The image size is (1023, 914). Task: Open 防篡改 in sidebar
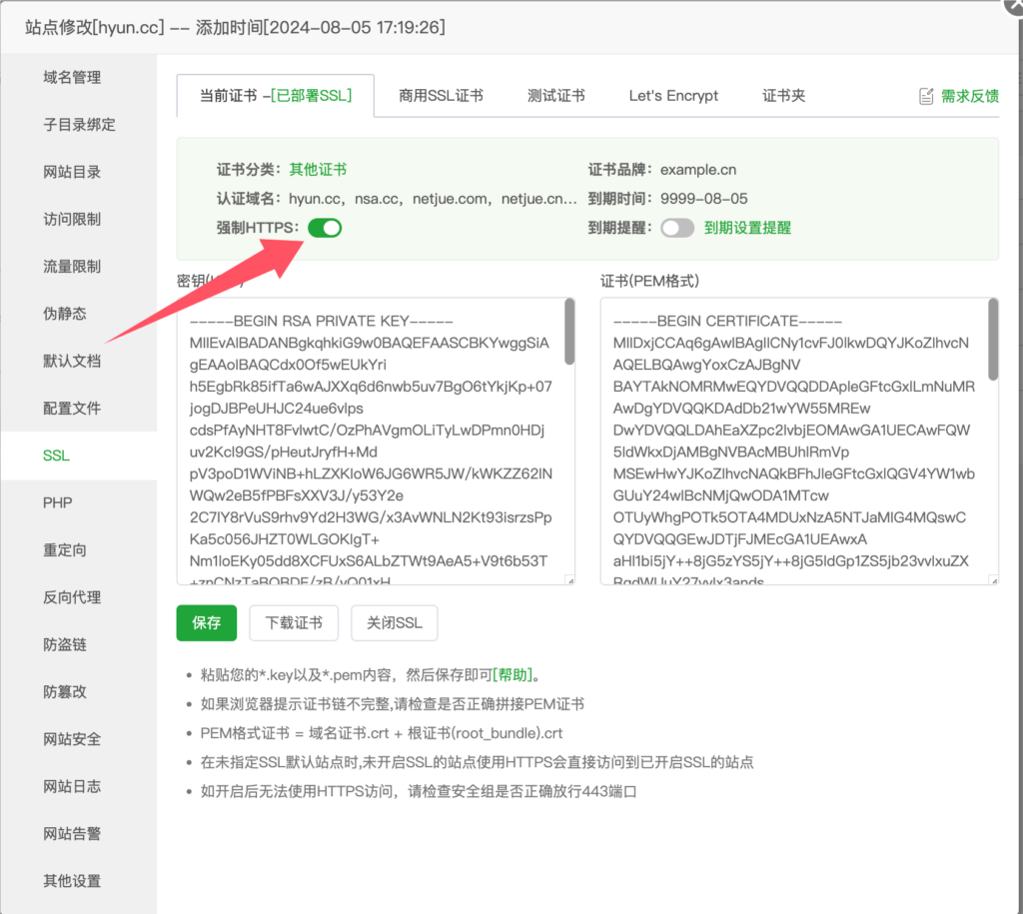(65, 692)
